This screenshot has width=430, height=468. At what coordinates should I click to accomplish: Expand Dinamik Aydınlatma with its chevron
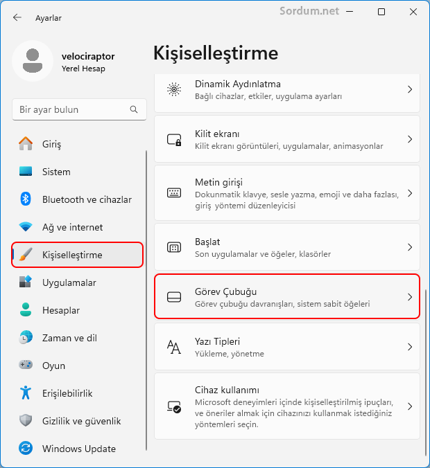pos(410,89)
